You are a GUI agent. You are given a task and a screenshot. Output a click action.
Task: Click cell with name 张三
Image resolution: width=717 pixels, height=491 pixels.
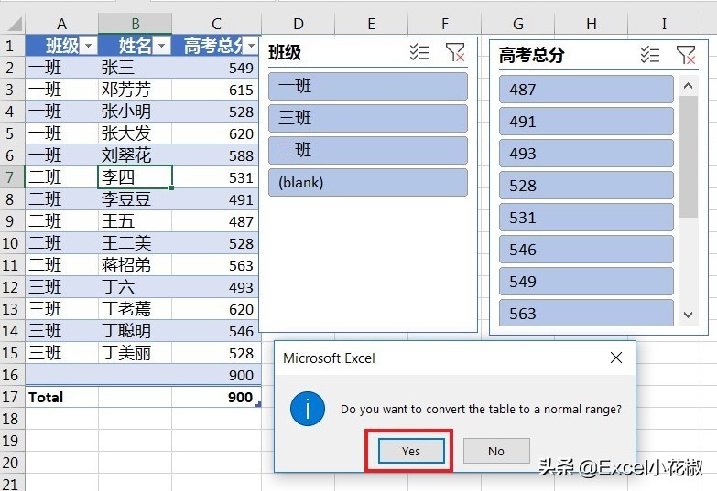135,68
